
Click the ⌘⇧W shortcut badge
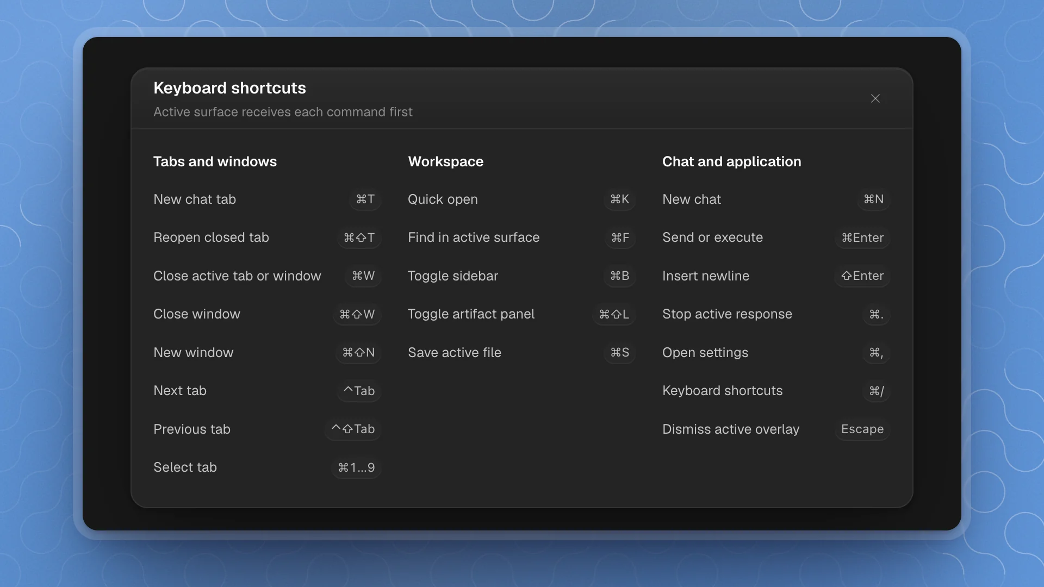click(357, 314)
